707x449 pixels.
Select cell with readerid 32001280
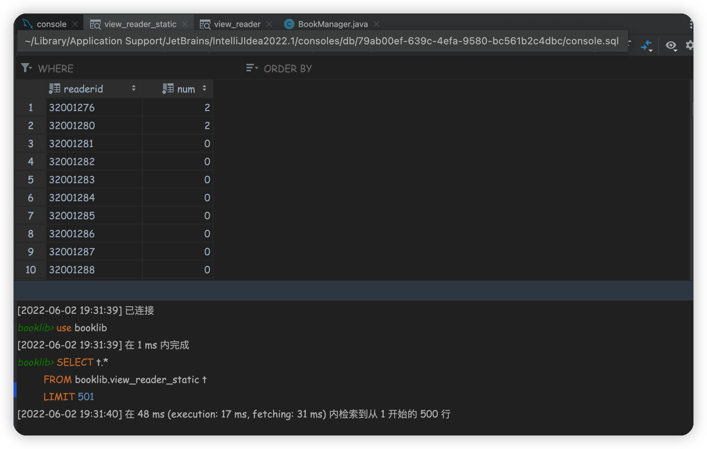[94, 126]
